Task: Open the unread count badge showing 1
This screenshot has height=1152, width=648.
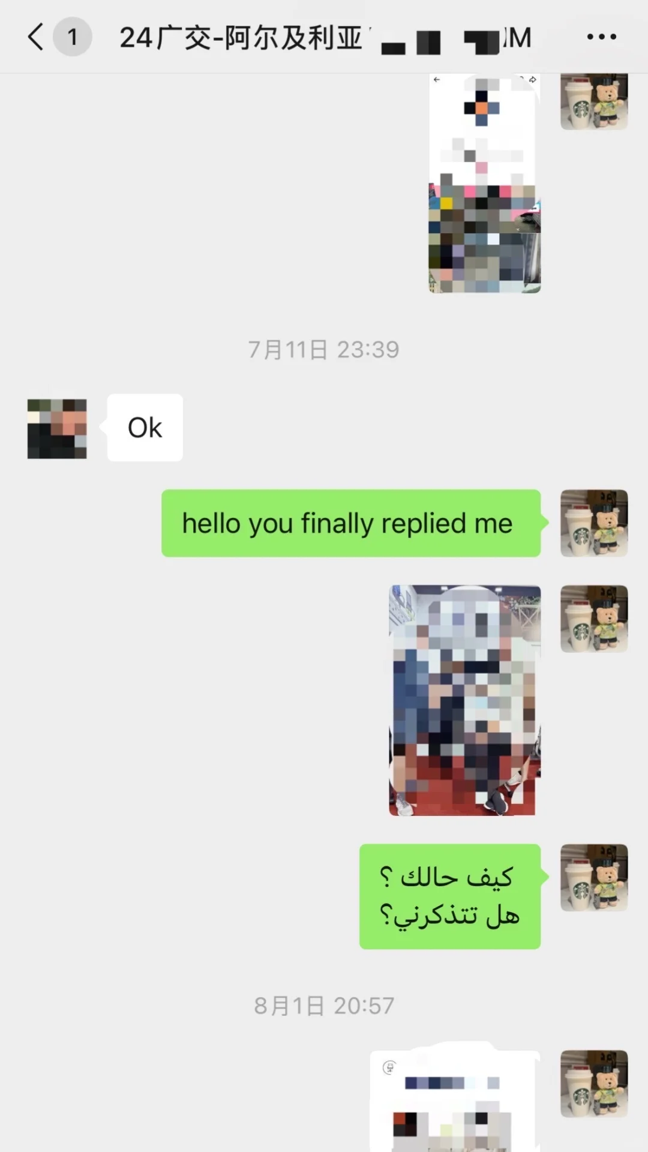Action: pyautogui.click(x=73, y=37)
